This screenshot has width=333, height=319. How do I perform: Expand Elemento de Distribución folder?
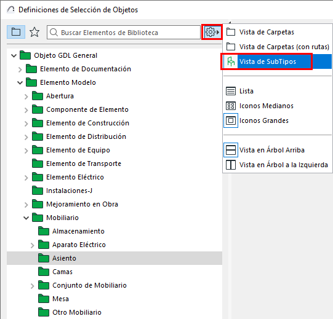pyautogui.click(x=26, y=137)
